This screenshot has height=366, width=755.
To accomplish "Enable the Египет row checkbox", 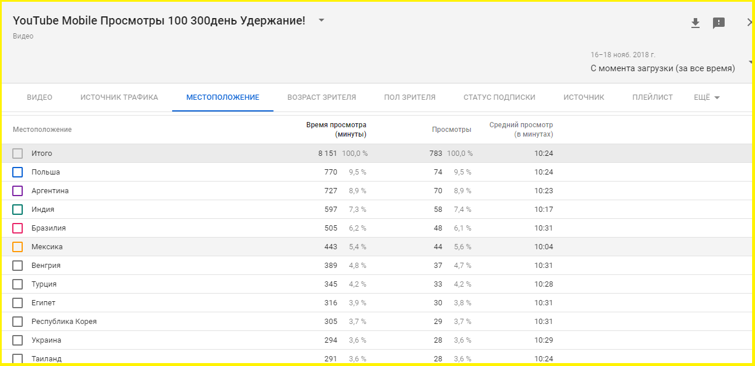I will point(18,303).
